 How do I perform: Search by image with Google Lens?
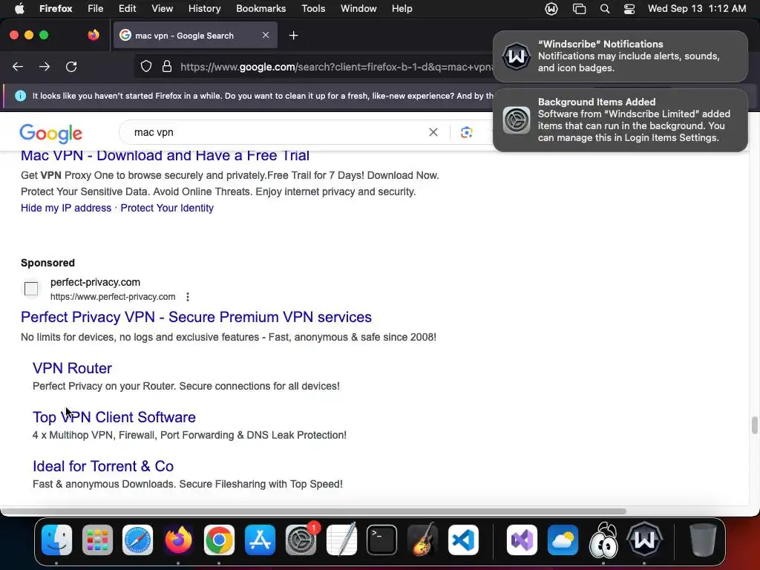pos(466,132)
